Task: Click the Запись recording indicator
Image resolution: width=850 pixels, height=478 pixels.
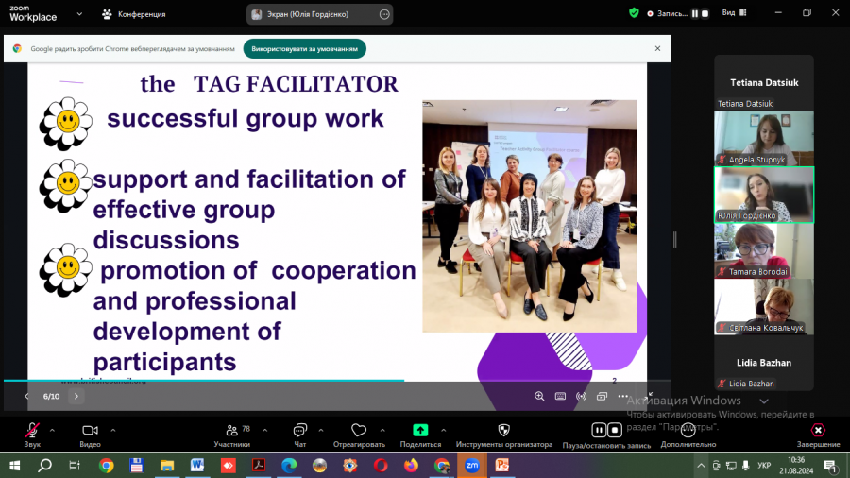Action: pyautogui.click(x=668, y=13)
